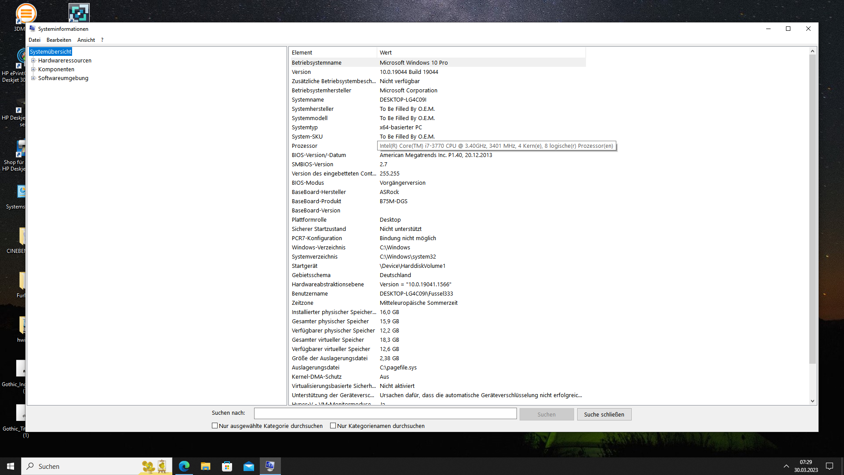Click the '16,0 GB' memory value

point(389,312)
